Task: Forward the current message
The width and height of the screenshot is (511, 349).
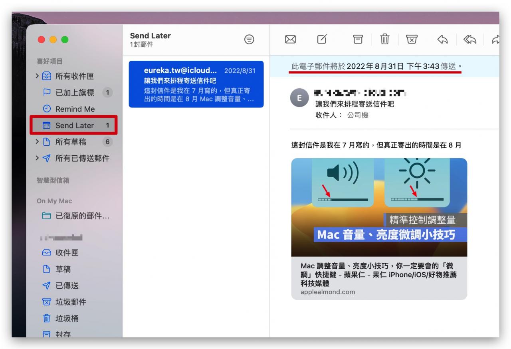Action: click(x=496, y=39)
